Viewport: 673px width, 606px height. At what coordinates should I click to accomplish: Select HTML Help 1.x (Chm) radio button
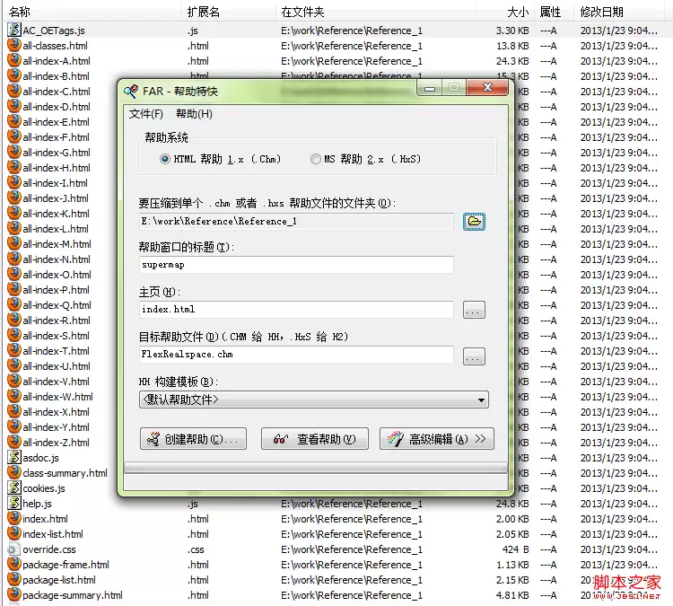pos(165,159)
